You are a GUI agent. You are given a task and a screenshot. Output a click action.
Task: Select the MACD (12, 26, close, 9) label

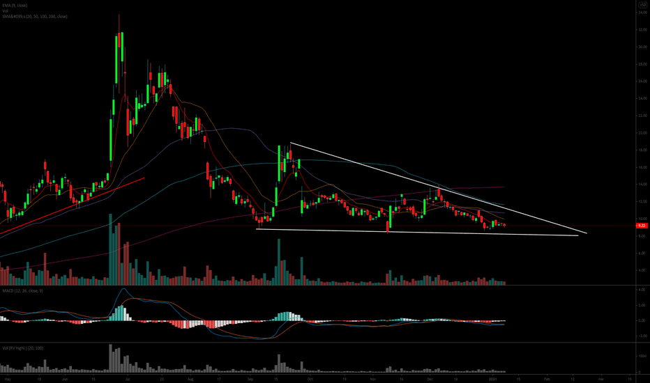pos(22,291)
